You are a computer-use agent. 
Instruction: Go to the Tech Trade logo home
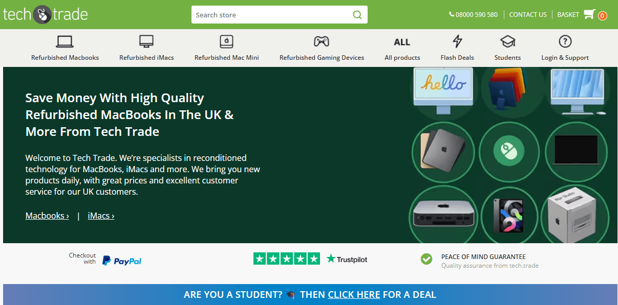46,14
